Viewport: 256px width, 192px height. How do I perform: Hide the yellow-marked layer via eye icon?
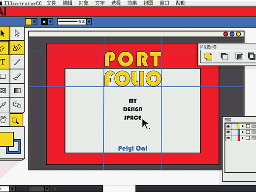click(x=228, y=126)
